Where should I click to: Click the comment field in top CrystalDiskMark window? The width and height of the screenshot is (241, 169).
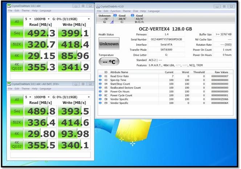pos(50,77)
